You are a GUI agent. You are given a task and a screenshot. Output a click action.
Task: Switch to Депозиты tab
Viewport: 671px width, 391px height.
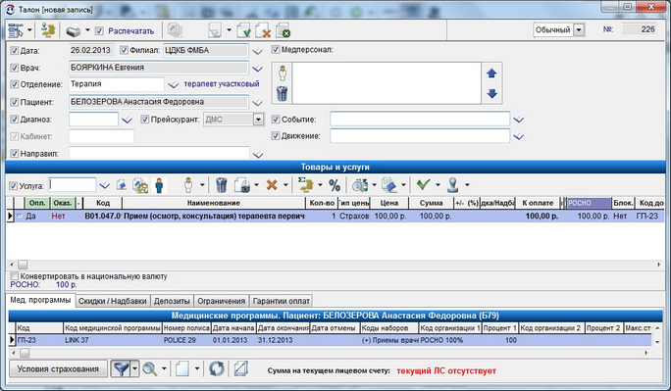(172, 301)
